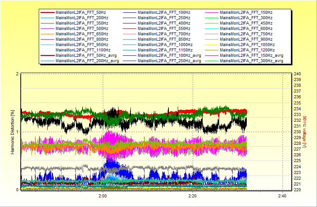Select MainsMonL2IFA_FFT_150Hz_avrg legend entry

point(251,55)
